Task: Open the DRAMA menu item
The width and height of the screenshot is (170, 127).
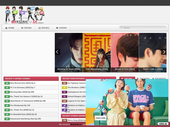Action: pos(26,28)
